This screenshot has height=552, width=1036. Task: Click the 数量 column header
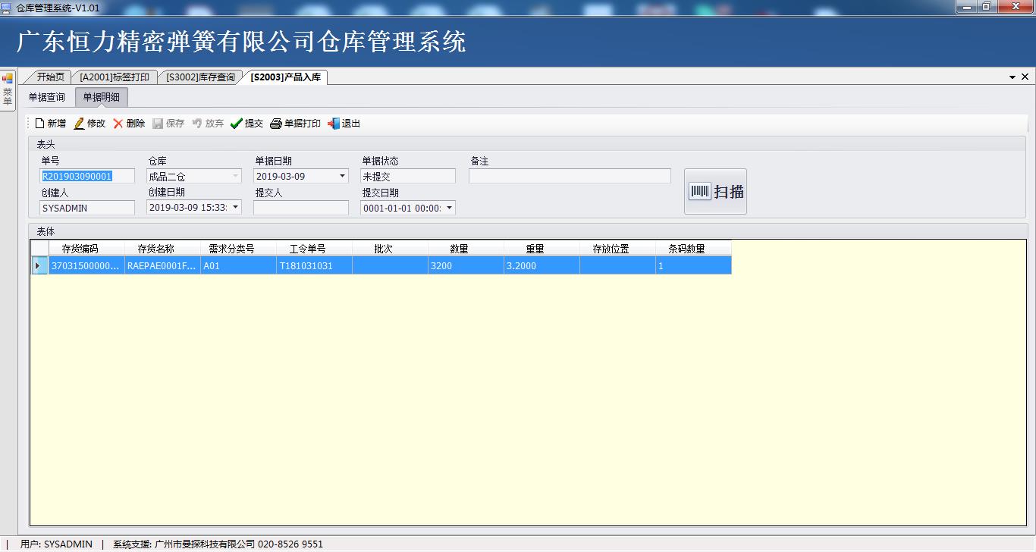pyautogui.click(x=466, y=249)
